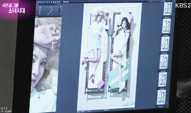Open the Library folder tool tab

coord(37,2)
